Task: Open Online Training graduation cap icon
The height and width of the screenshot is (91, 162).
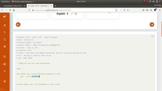Action: [x=5, y=81]
